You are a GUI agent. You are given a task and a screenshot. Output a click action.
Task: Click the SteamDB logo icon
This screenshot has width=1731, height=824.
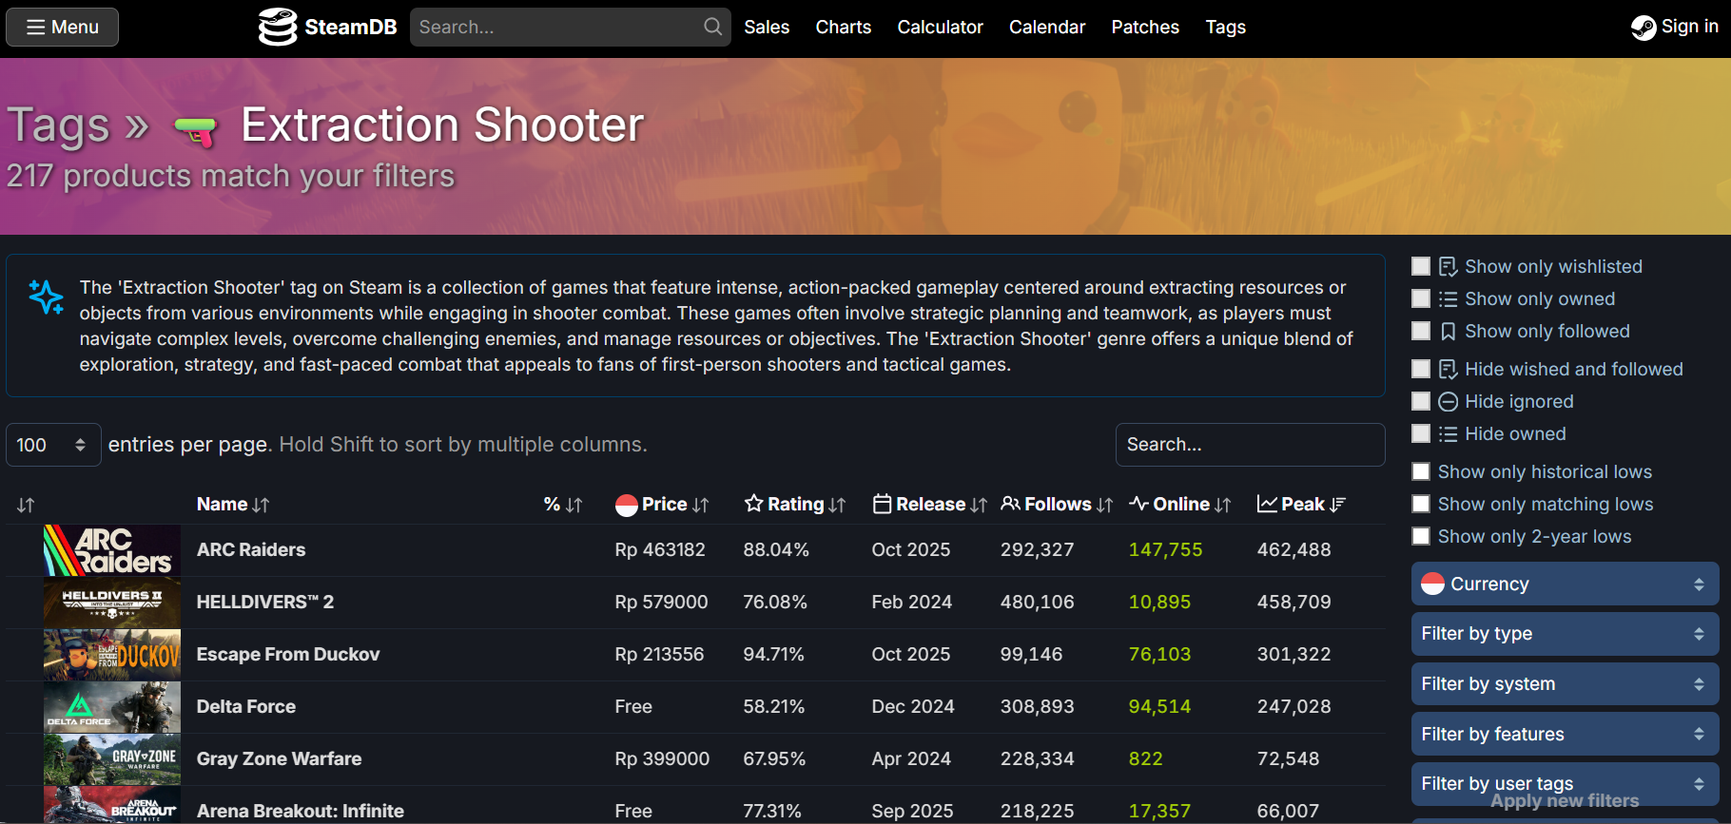[278, 27]
